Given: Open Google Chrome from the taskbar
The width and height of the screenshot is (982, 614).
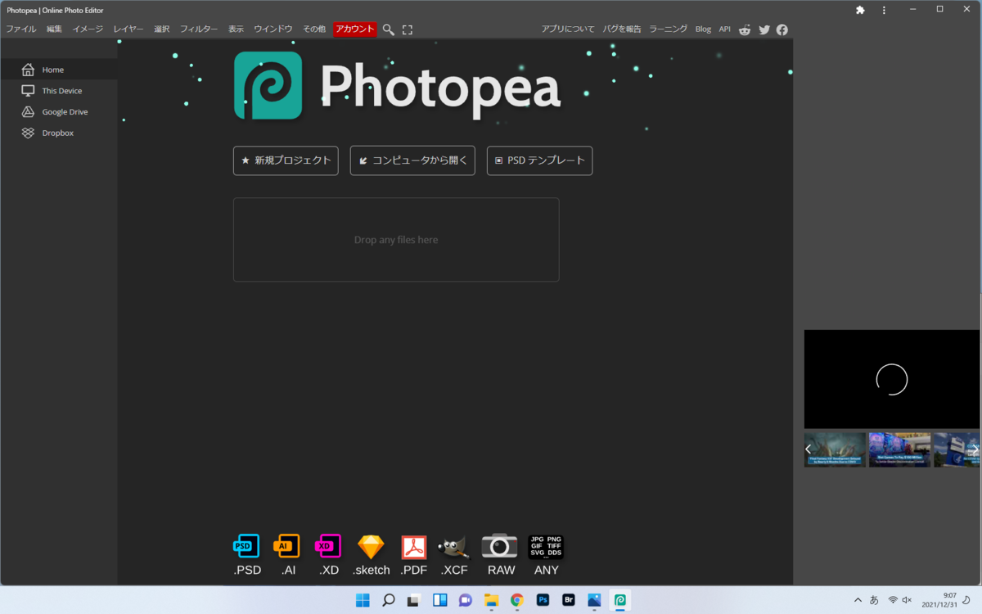Looking at the screenshot, I should point(516,600).
